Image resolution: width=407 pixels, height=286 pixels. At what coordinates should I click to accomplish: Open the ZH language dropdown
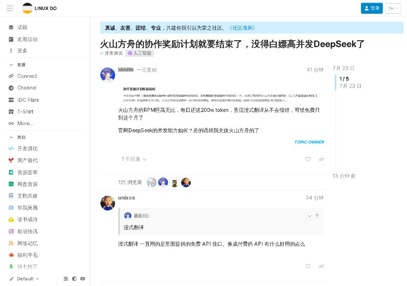[393, 8]
